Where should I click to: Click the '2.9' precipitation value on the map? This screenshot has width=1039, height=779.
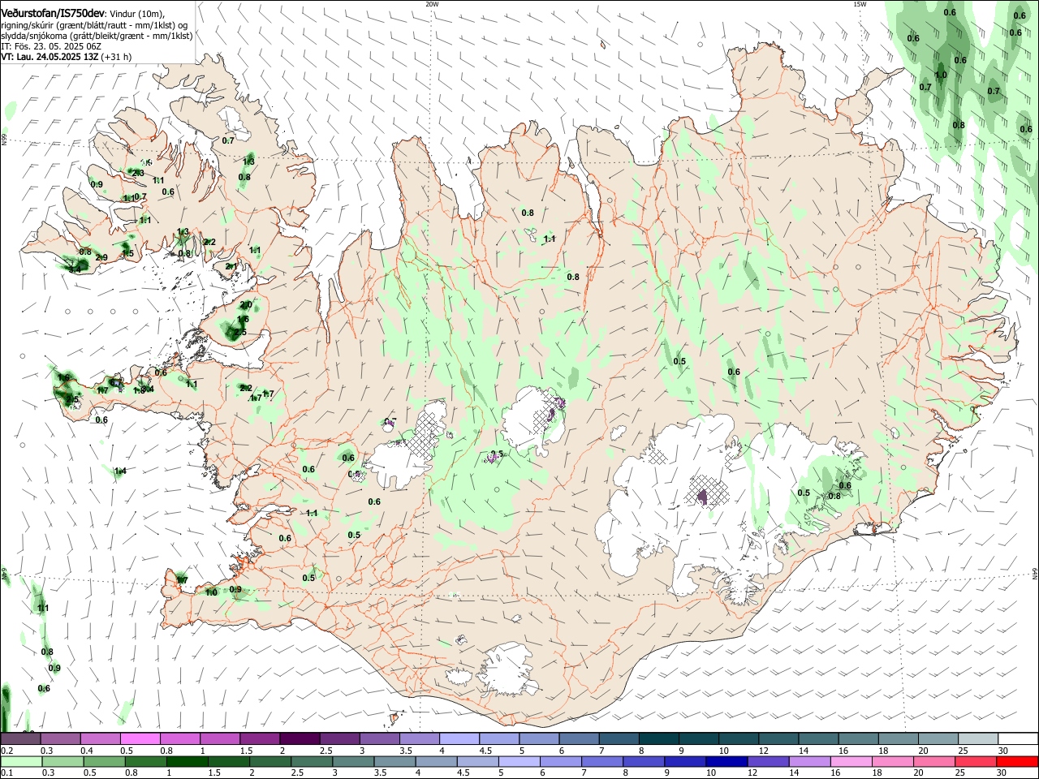(101, 257)
